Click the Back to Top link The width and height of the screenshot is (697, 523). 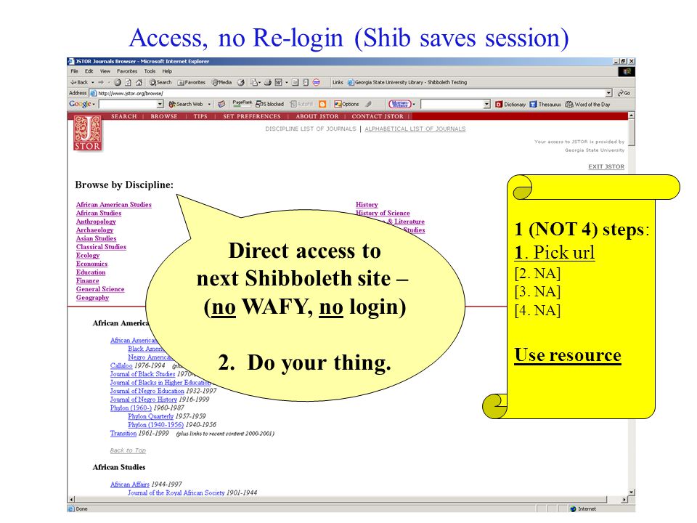click(x=128, y=450)
